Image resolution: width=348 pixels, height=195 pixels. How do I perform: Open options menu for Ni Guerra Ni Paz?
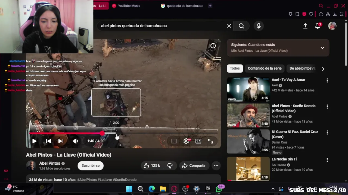[x=327, y=132]
